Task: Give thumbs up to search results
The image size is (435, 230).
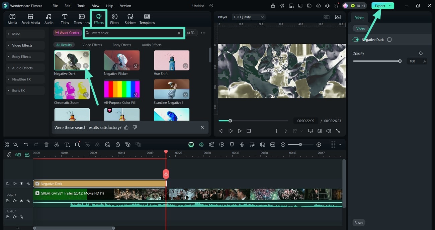Action: pyautogui.click(x=126, y=127)
